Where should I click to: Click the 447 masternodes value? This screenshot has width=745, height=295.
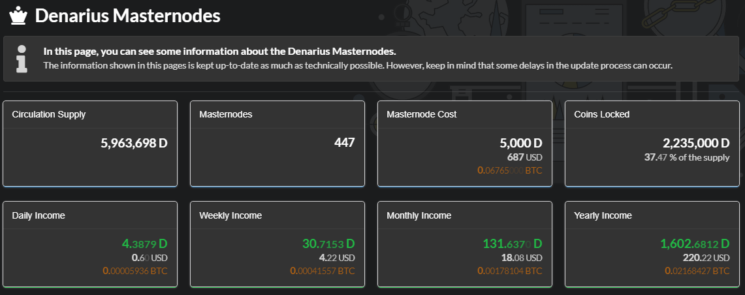[345, 142]
